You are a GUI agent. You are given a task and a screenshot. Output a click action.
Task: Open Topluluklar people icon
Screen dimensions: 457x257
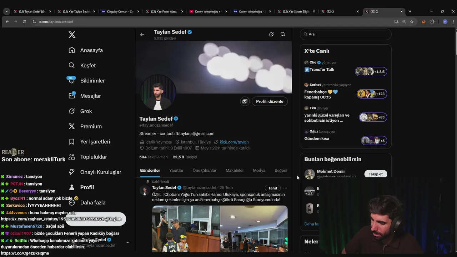pos(72,157)
